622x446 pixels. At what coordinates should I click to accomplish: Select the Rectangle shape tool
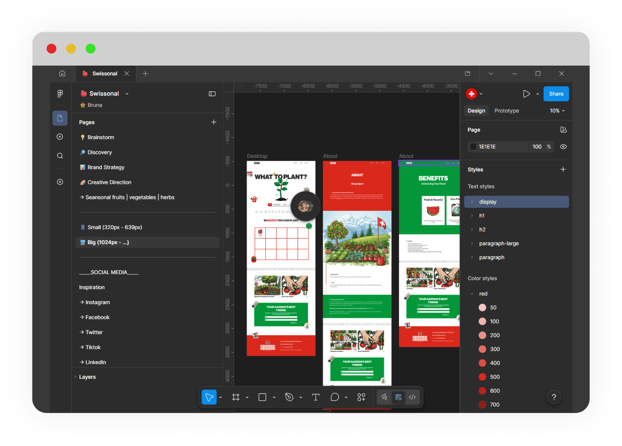point(262,397)
